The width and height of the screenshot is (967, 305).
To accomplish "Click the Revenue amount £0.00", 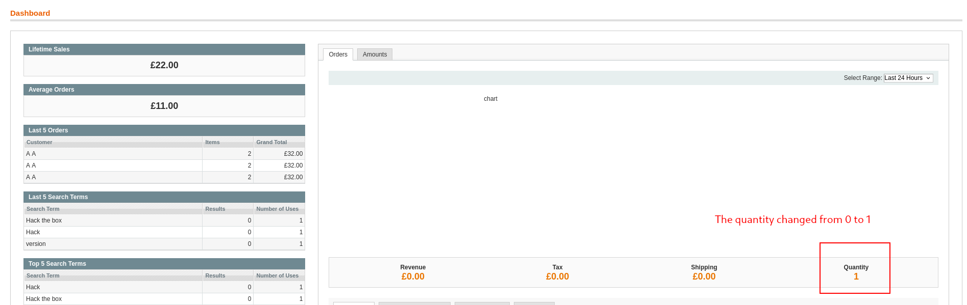I will pos(412,276).
